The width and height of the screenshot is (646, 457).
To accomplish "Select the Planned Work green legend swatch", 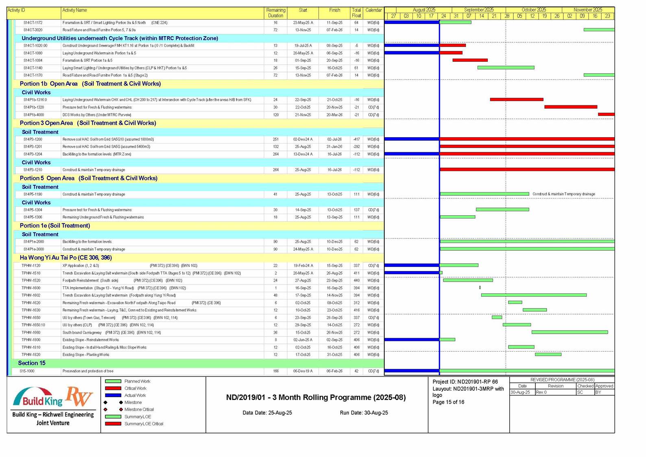I will 113,381.
